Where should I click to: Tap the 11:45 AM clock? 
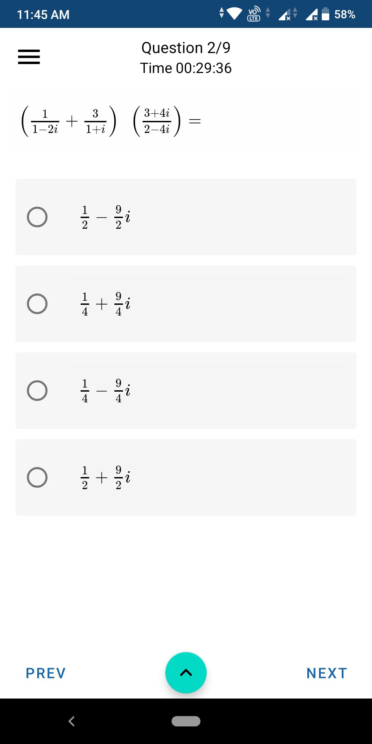tap(43, 14)
